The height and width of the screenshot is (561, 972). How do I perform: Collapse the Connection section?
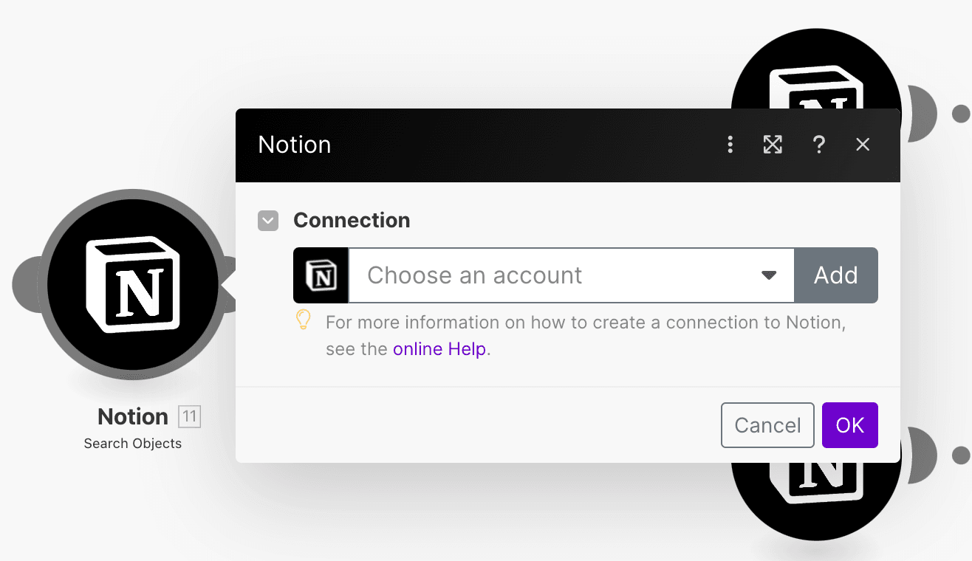click(x=268, y=221)
